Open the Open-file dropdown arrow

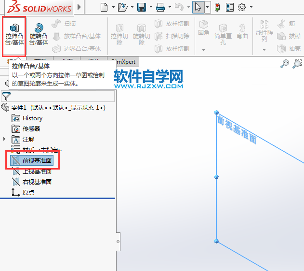click(x=132, y=7)
